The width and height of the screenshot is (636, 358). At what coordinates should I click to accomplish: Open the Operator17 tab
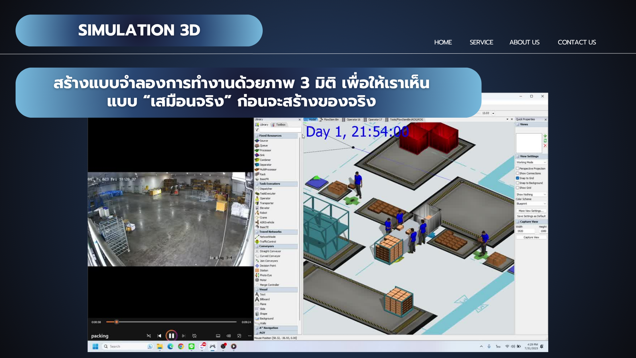373,120
